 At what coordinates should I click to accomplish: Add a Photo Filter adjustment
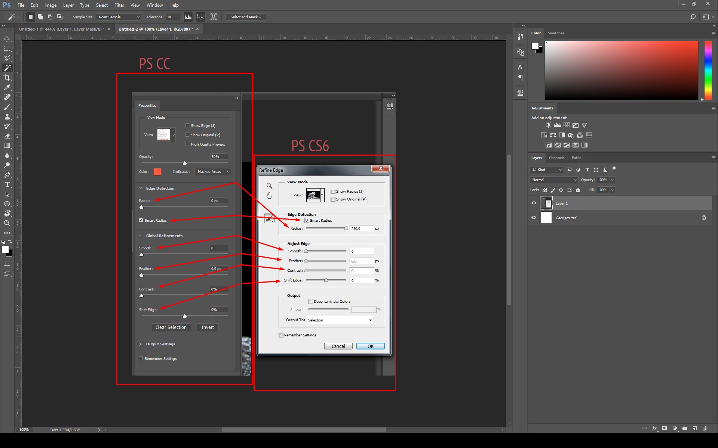pyautogui.click(x=571, y=135)
